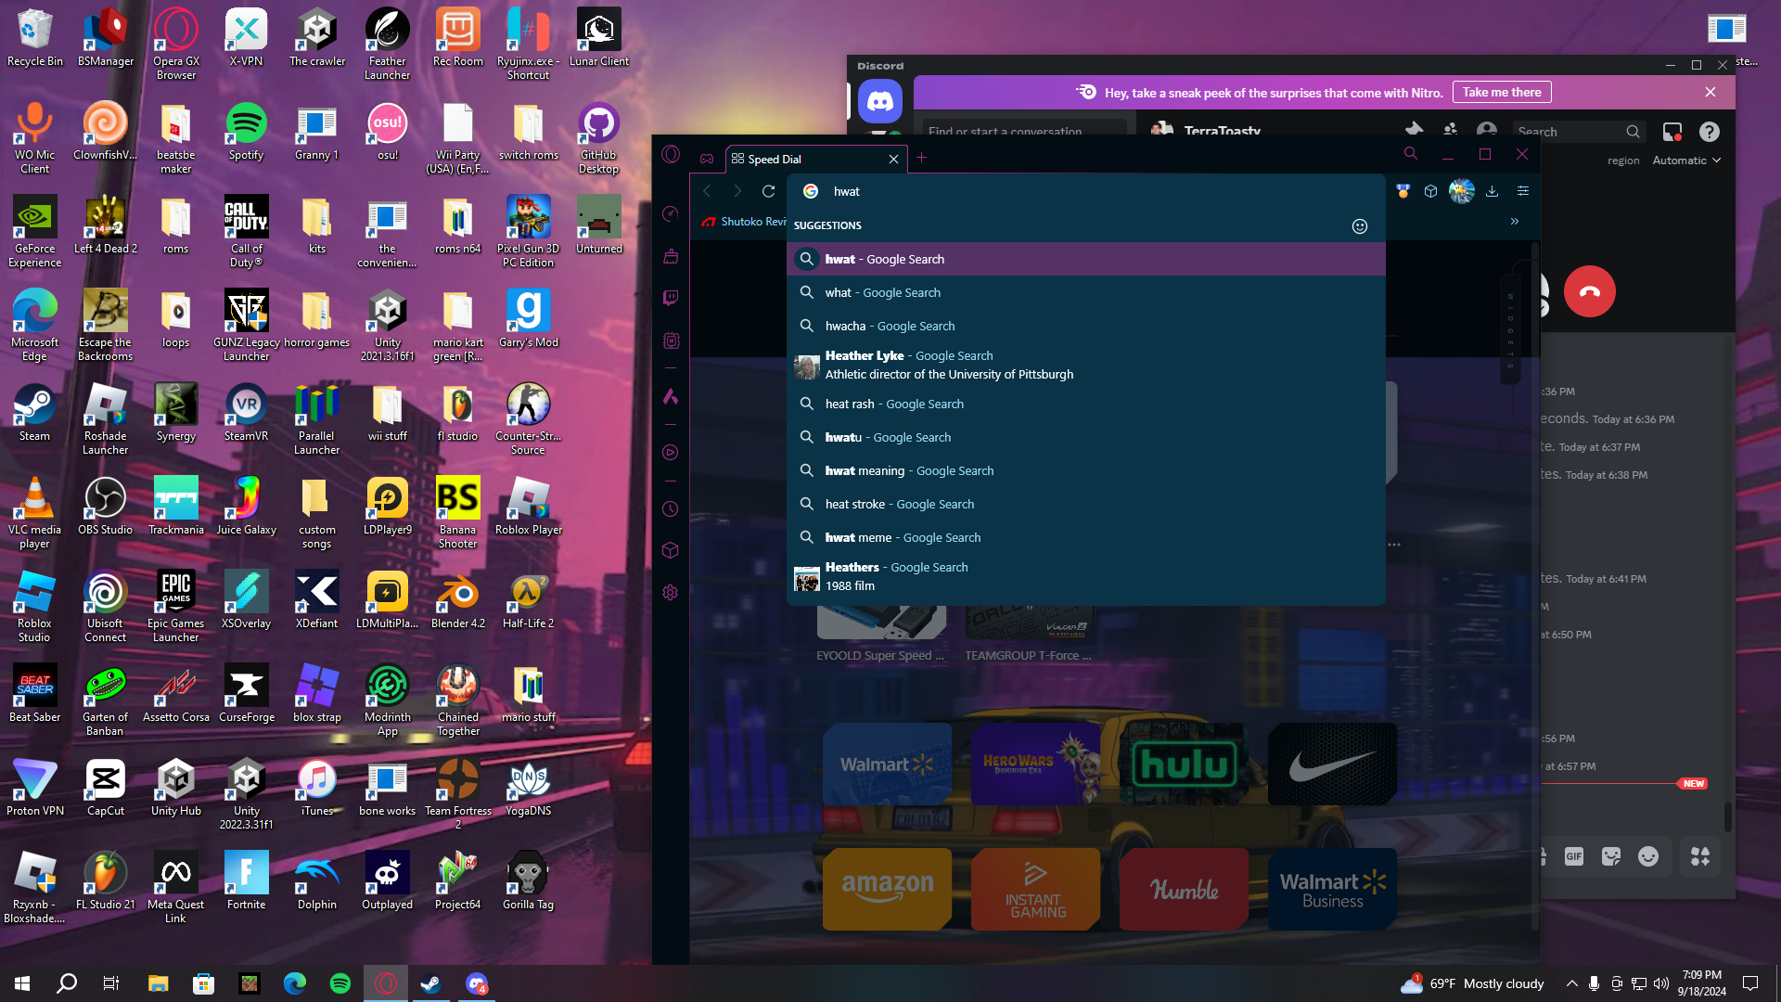Click Take me there Nitro button
This screenshot has height=1002, width=1781.
coord(1501,92)
